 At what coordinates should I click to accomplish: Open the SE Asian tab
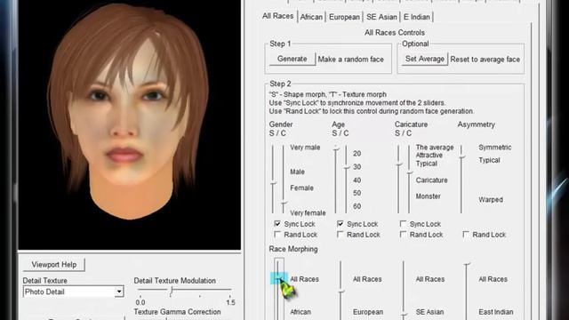[x=381, y=17]
